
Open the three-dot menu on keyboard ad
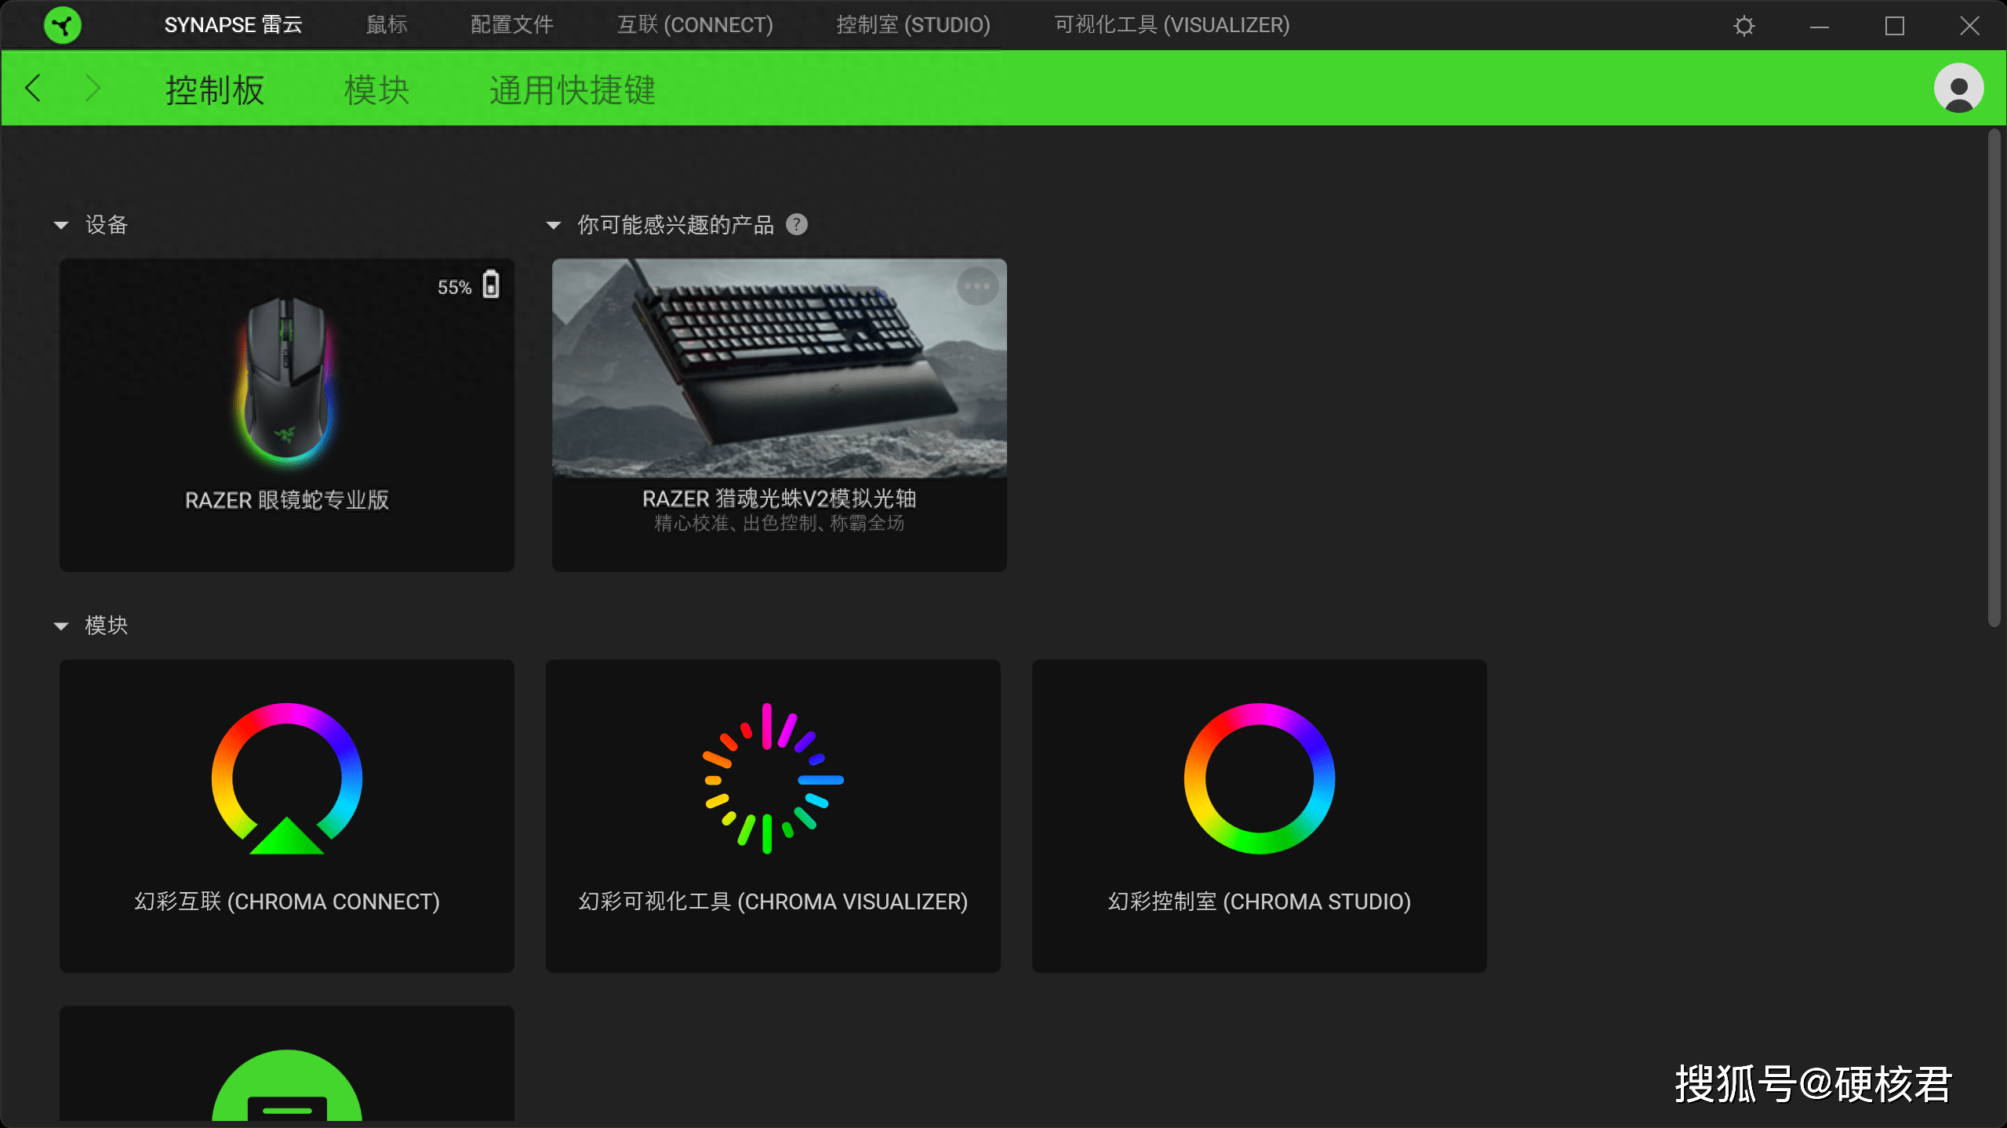coord(977,286)
